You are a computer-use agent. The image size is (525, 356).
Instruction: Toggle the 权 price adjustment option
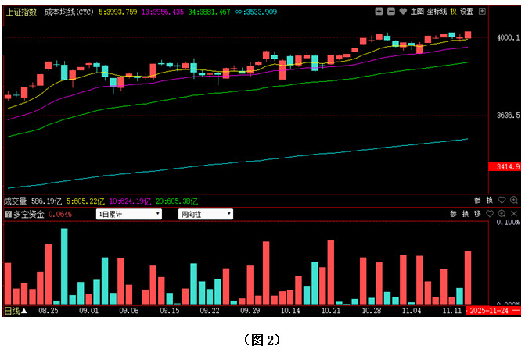click(x=453, y=12)
